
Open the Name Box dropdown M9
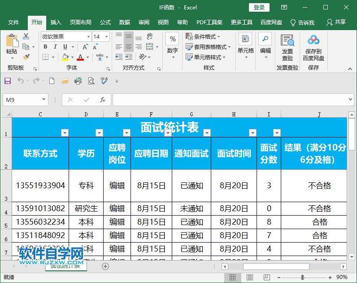click(44, 100)
